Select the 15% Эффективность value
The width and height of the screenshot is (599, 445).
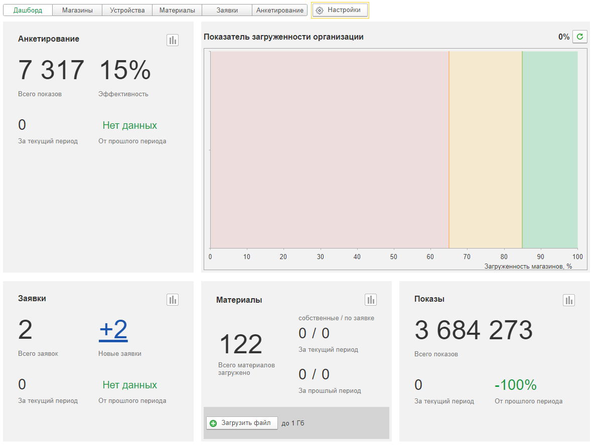coord(125,70)
